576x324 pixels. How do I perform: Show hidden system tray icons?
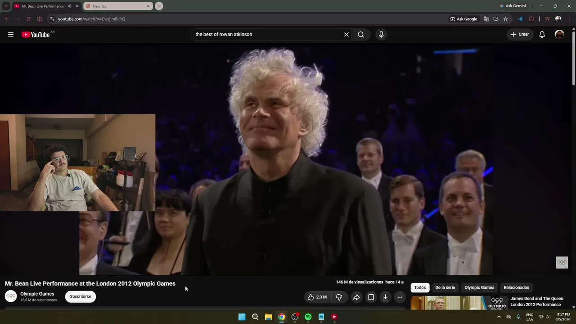[499, 317]
